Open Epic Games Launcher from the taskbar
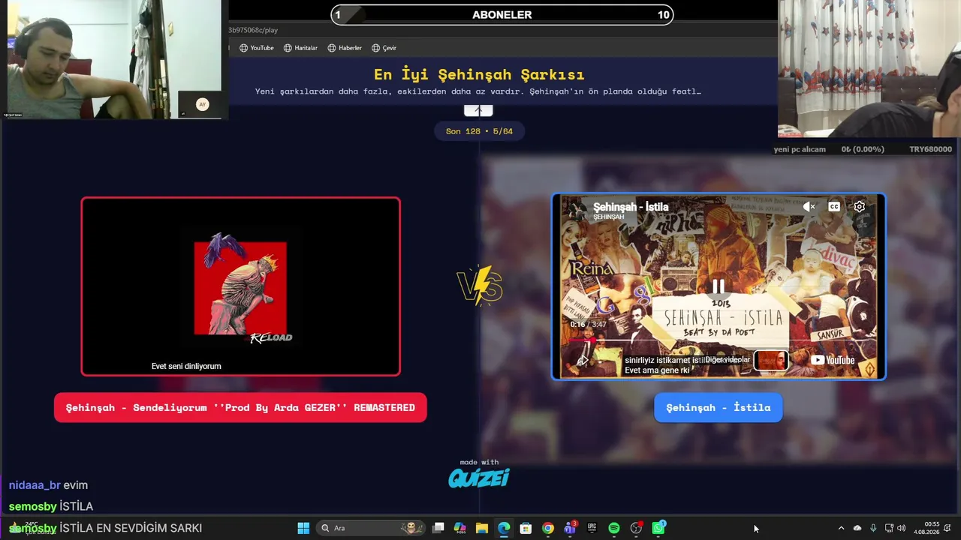 click(x=592, y=528)
